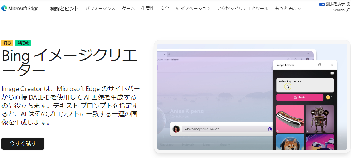Click the Image Creator prompt text box
351x158 pixels.
(x=305, y=85)
